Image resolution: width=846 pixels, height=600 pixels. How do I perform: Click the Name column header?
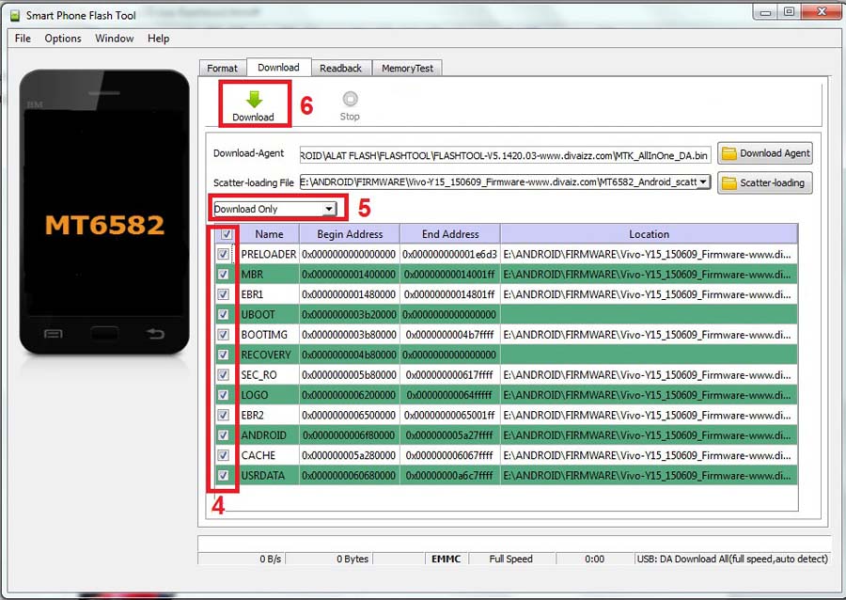pos(269,234)
